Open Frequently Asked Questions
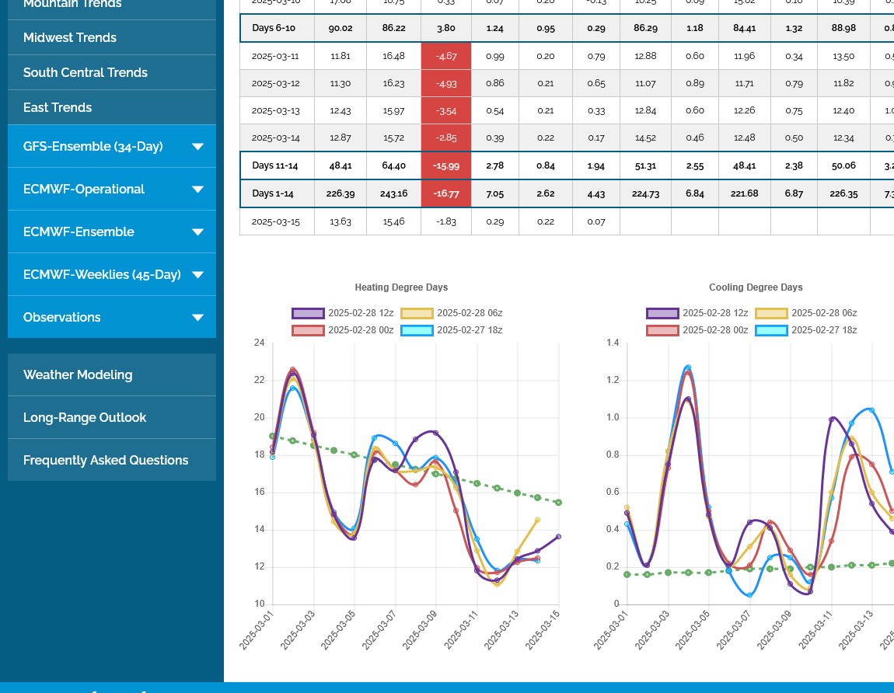The height and width of the screenshot is (693, 894). 106,460
